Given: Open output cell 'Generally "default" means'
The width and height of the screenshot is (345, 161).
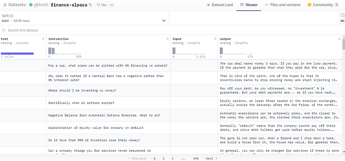Looking at the screenshot, I should (x=280, y=128).
